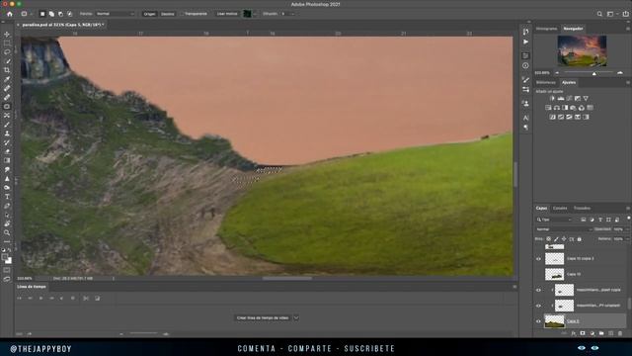The image size is (632, 356).
Task: Choose Intersect with selection mode icon
Action: pos(69,14)
